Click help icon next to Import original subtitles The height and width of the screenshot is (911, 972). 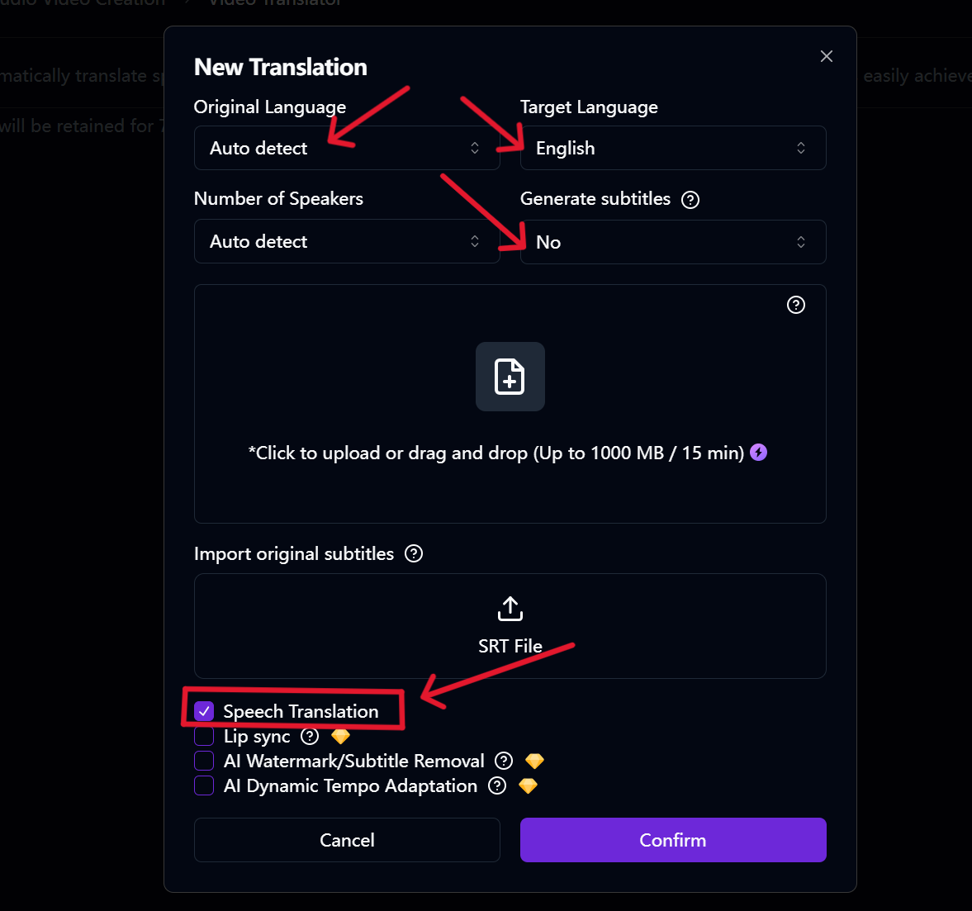pos(414,553)
